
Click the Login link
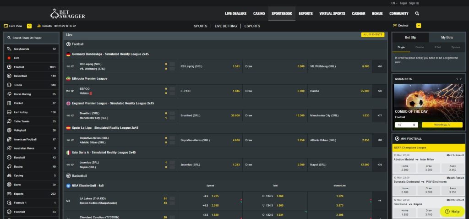point(403,3)
